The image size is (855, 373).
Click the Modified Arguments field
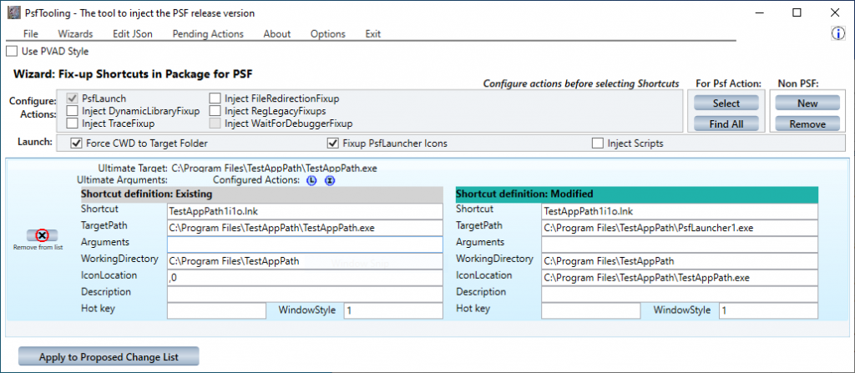(680, 244)
